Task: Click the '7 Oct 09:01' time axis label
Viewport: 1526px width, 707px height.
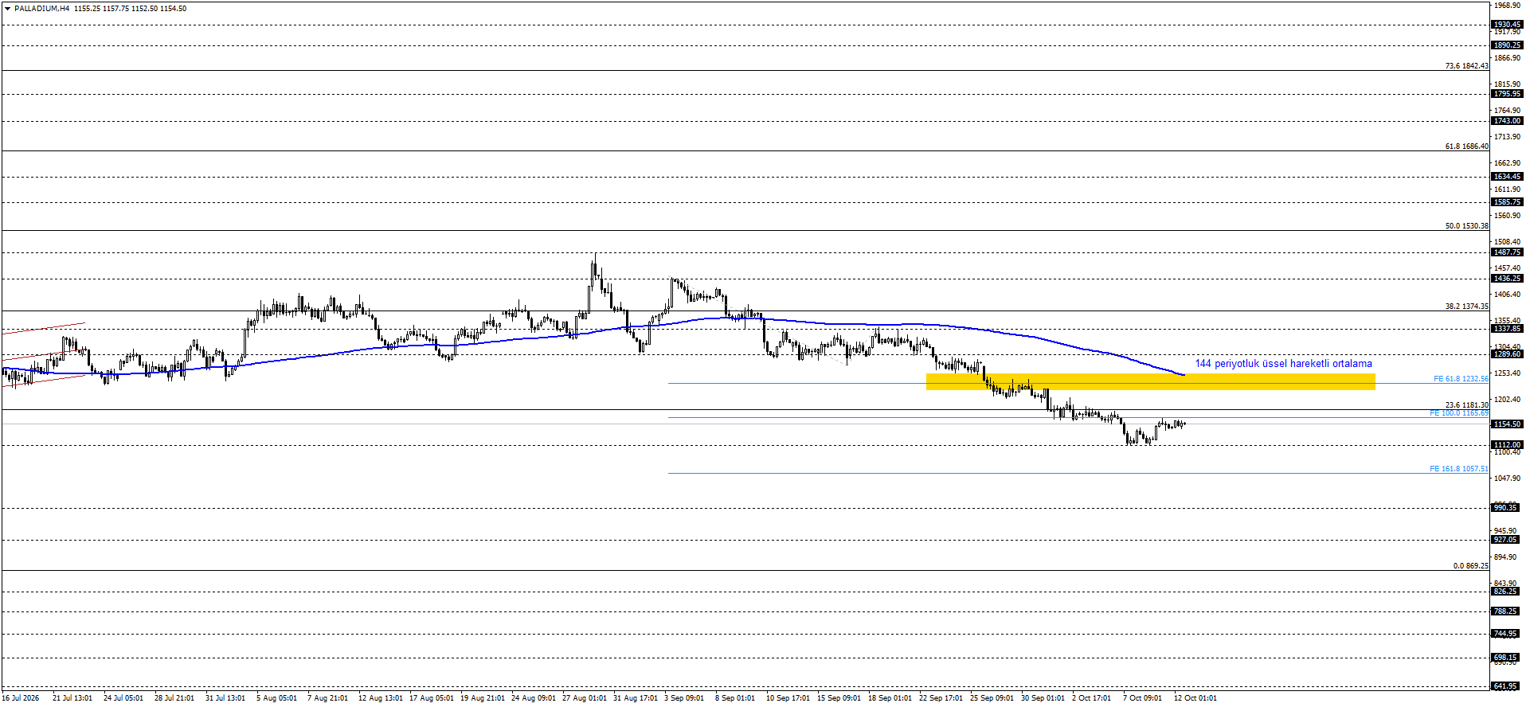Action: click(1143, 698)
